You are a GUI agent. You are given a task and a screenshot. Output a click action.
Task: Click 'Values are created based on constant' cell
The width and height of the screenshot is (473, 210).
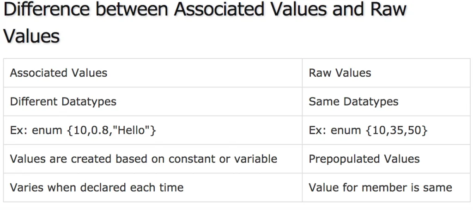[143, 159]
